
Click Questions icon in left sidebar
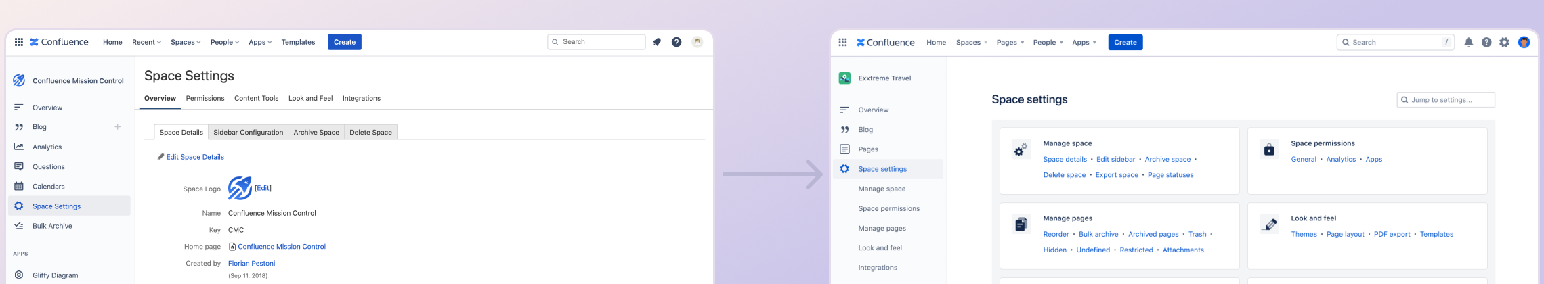point(19,166)
